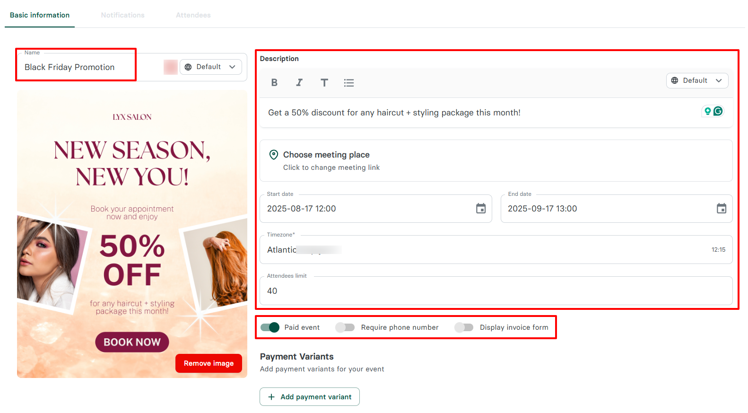Expand the Default language dropdown near Name
The height and width of the screenshot is (413, 748).
(211, 67)
